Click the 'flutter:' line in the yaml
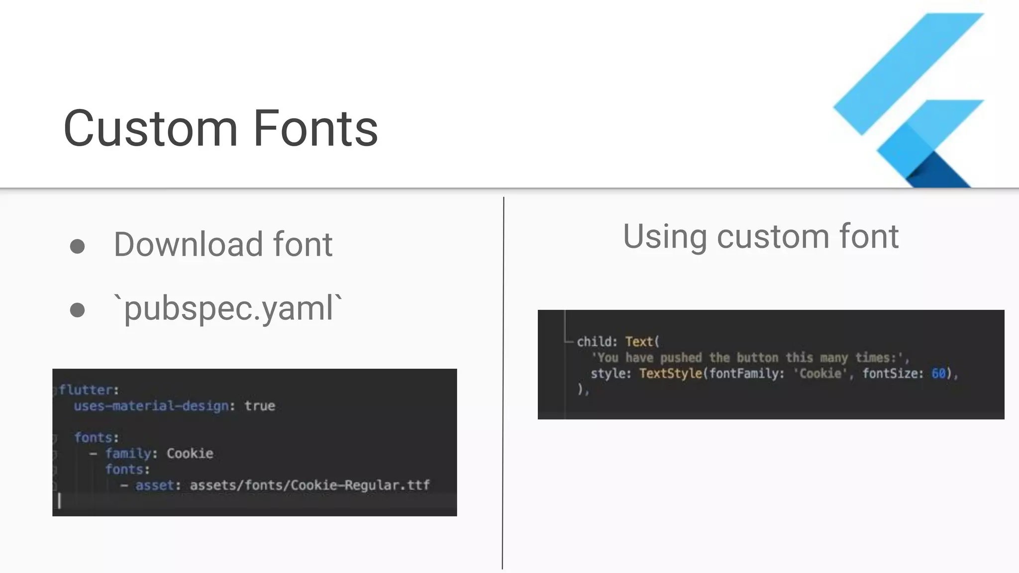The image size is (1019, 573). coord(89,390)
